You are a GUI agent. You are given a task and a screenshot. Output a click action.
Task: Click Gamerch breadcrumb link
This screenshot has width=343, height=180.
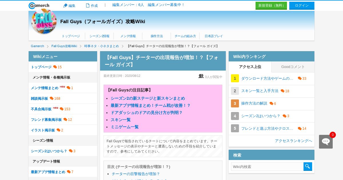[37, 46]
